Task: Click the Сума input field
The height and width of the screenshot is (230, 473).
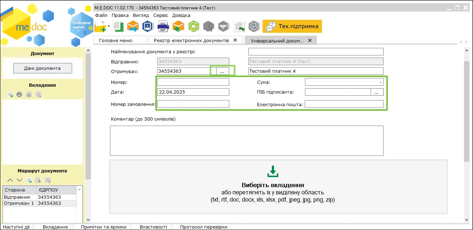Action: (344, 82)
